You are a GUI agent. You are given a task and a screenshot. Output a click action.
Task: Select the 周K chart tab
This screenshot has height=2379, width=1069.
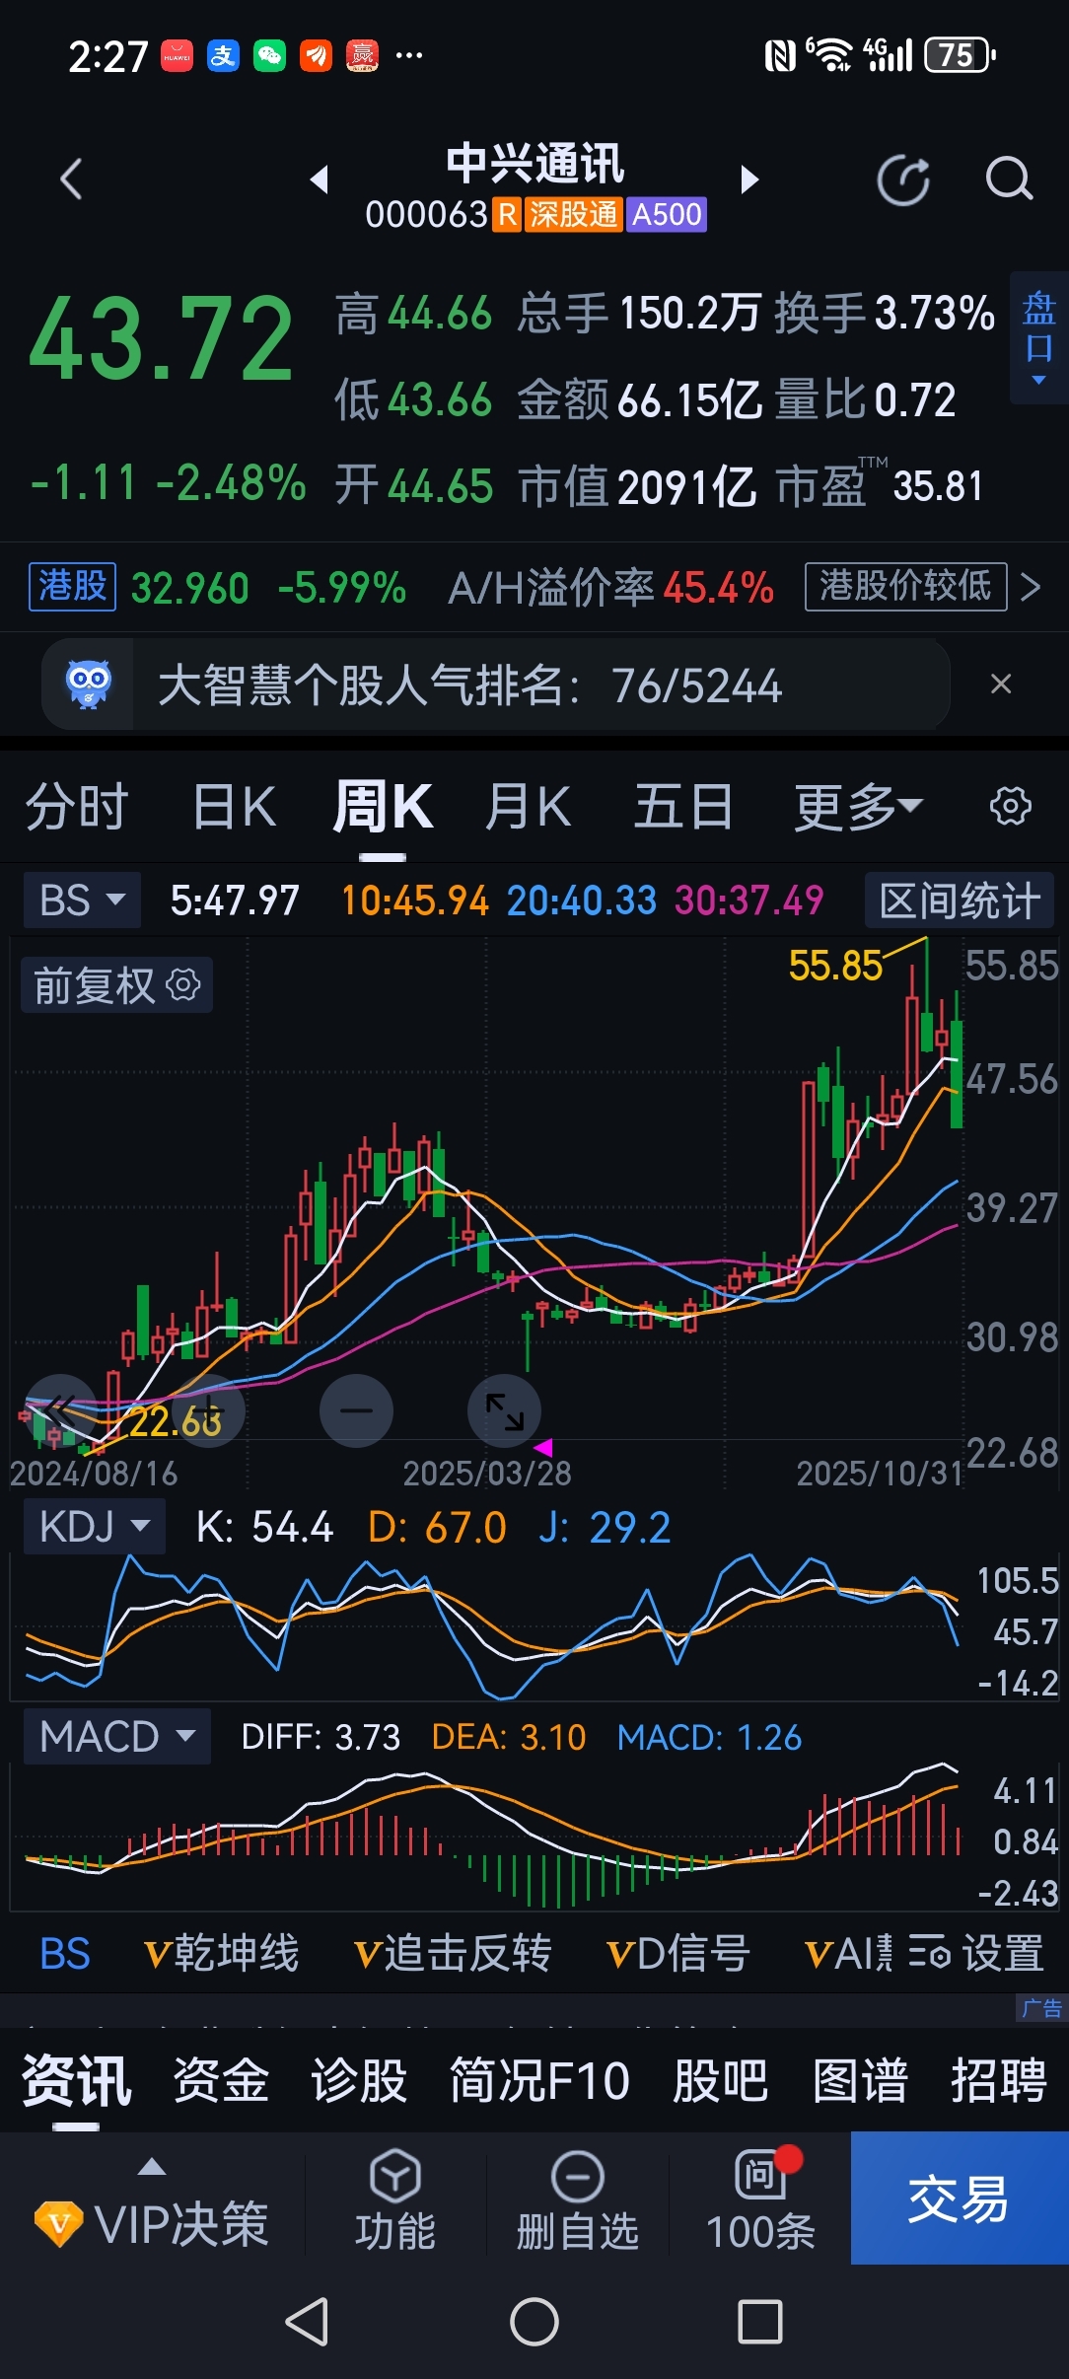[382, 807]
